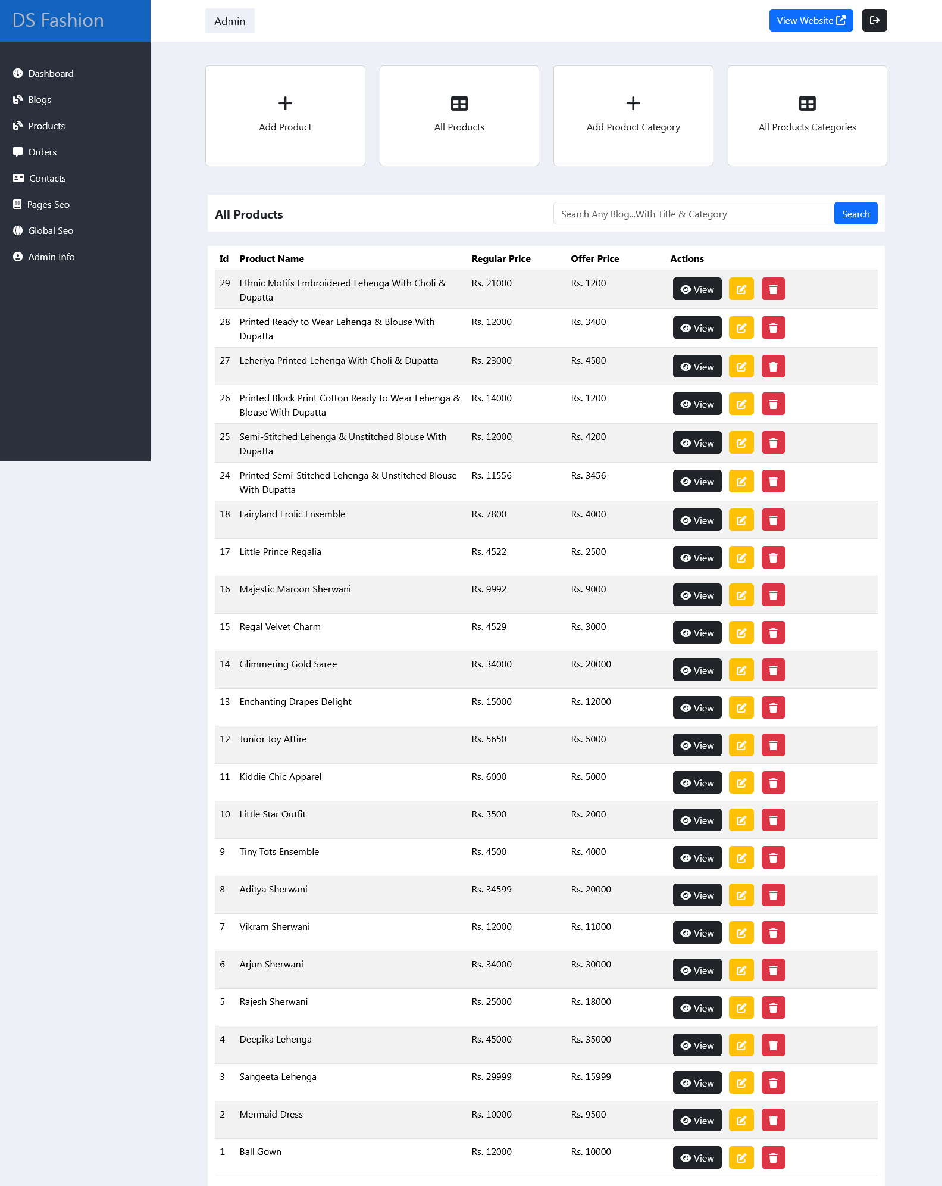Image resolution: width=942 pixels, height=1186 pixels.
Task: Focus the product search input field
Action: click(693, 214)
